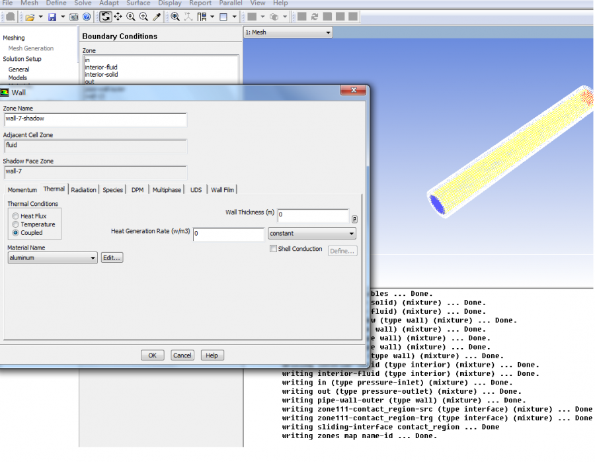The image size is (595, 462).
Task: Open the Display menu
Action: coord(170,3)
